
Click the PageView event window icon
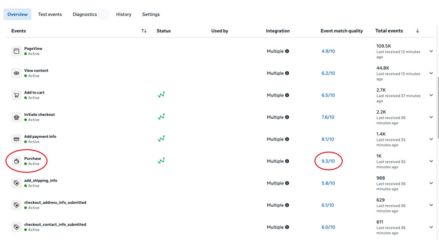16,51
